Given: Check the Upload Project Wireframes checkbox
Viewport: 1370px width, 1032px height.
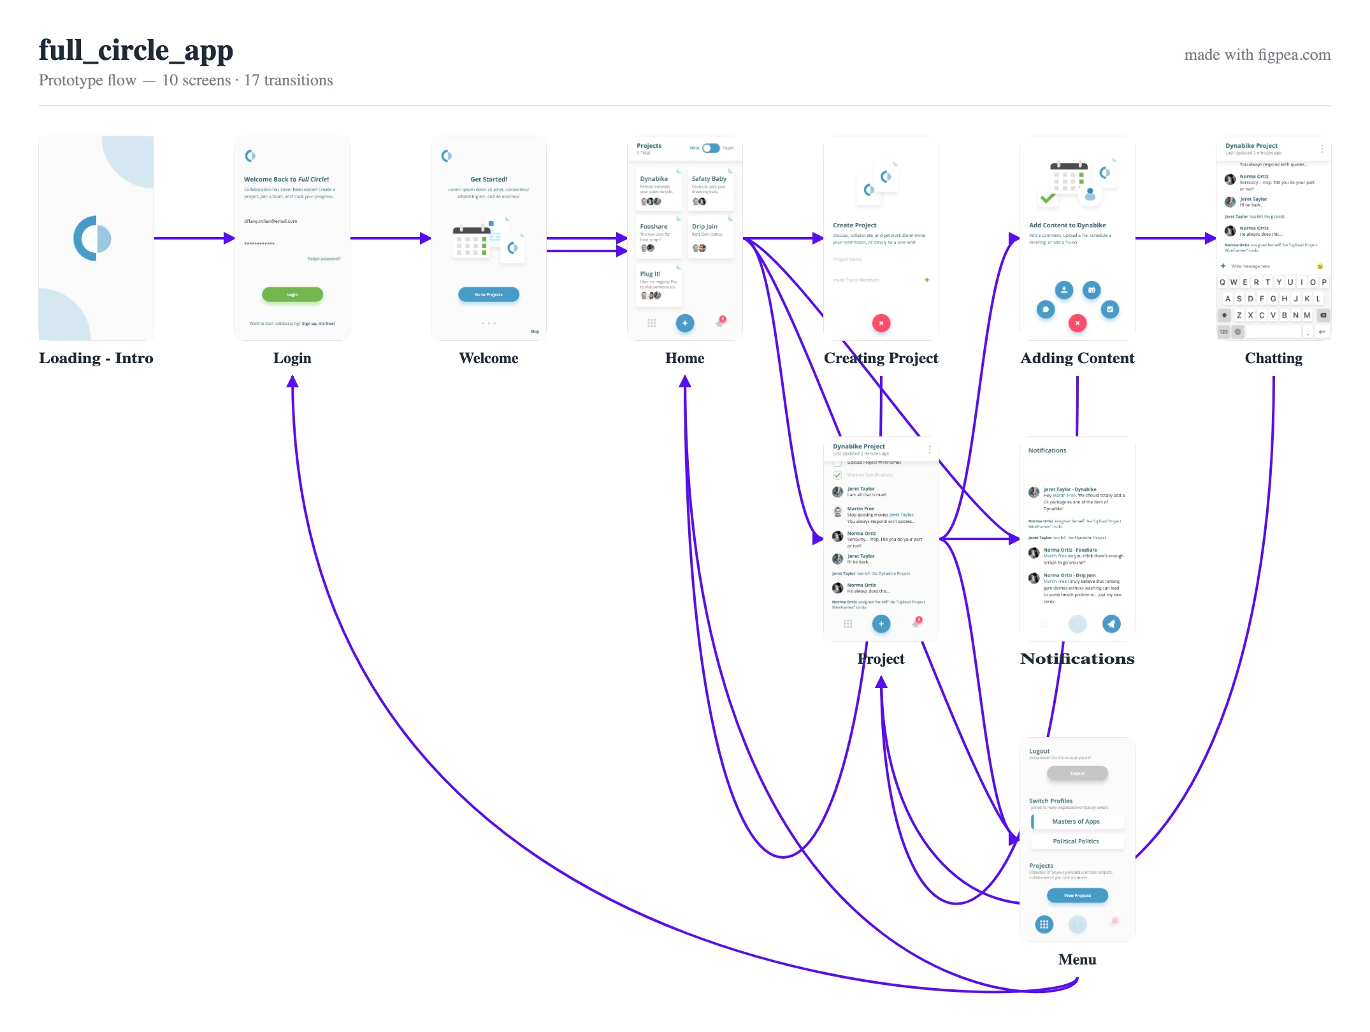Looking at the screenshot, I should click(x=837, y=463).
